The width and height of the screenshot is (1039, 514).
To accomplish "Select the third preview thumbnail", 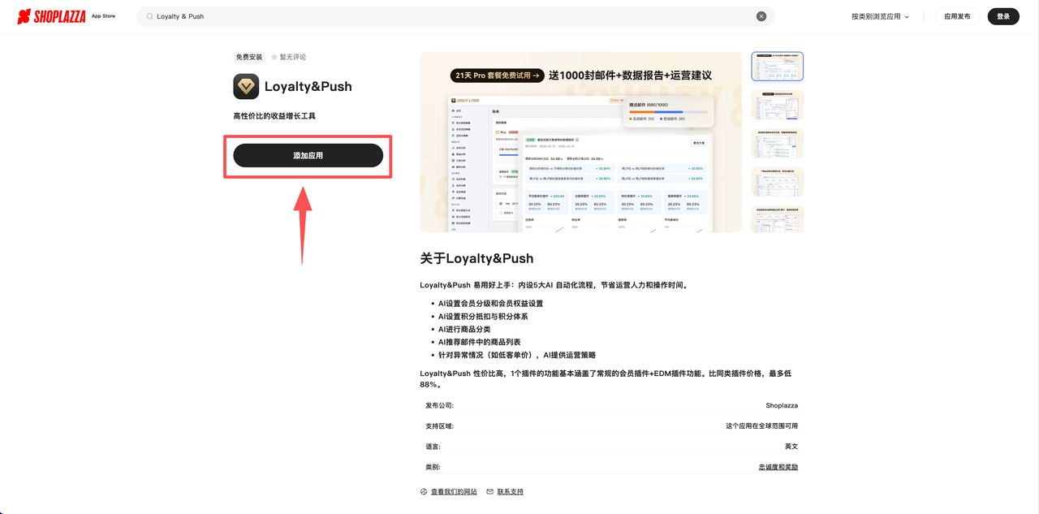I will pos(777,143).
